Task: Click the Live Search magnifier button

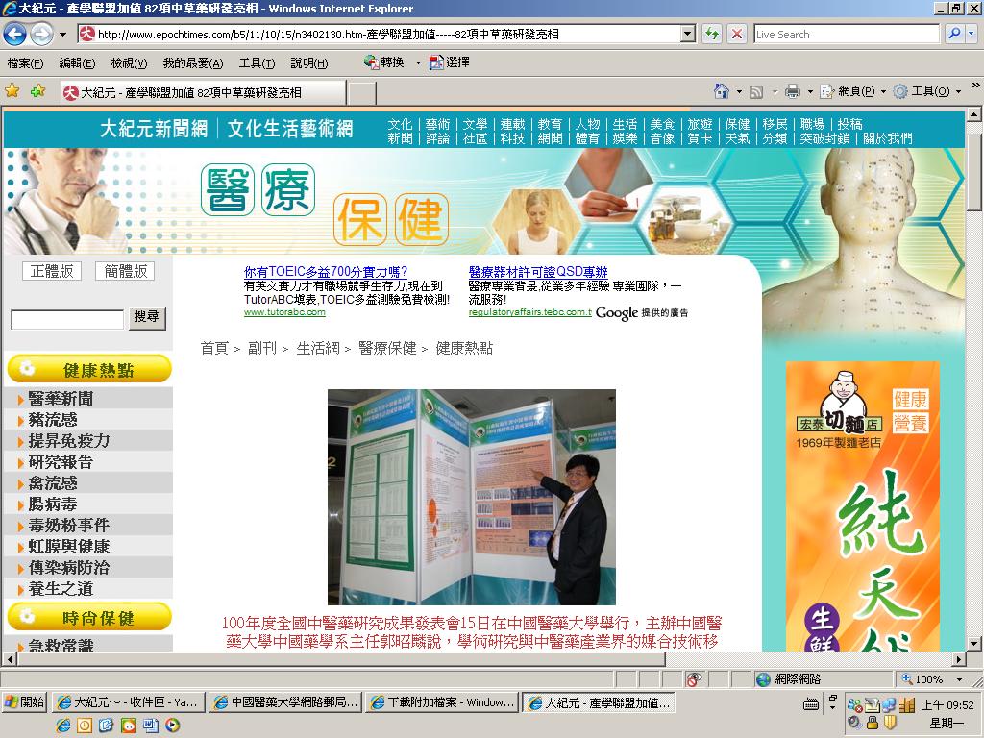Action: point(954,34)
